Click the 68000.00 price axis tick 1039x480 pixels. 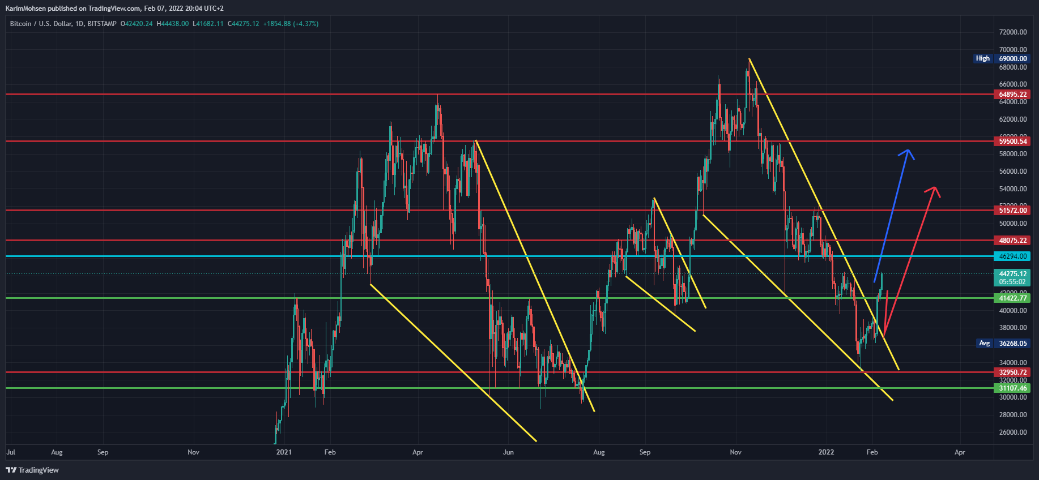tap(1013, 67)
